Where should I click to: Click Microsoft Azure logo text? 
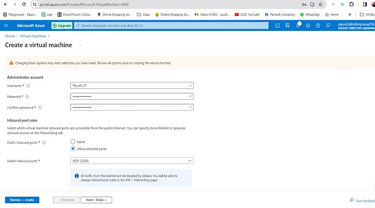(31, 26)
